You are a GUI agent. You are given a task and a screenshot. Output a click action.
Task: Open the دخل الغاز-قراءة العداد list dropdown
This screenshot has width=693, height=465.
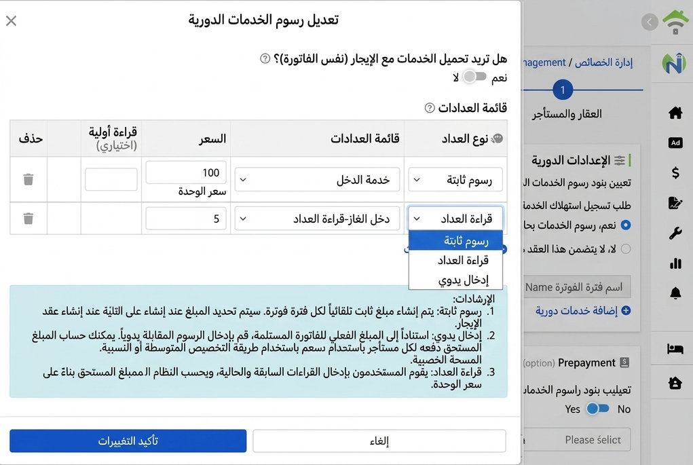[317, 219]
